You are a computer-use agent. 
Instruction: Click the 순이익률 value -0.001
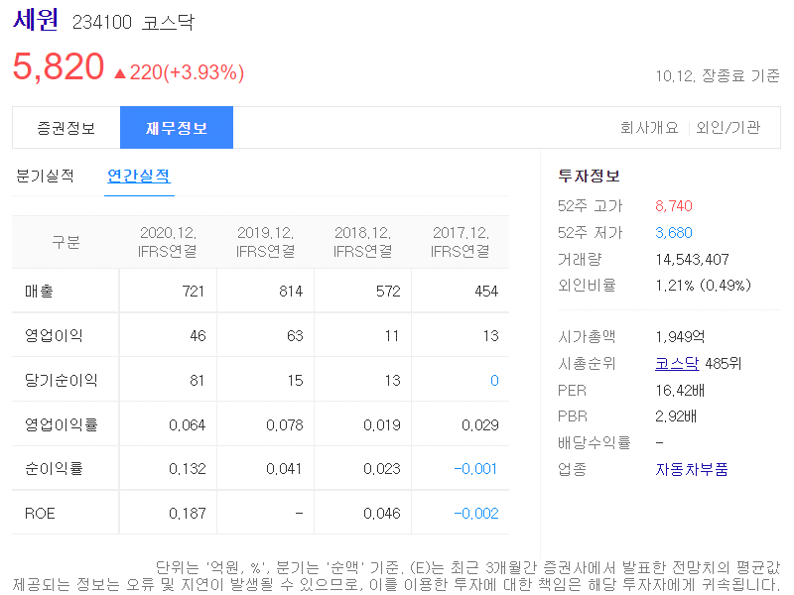tap(475, 469)
